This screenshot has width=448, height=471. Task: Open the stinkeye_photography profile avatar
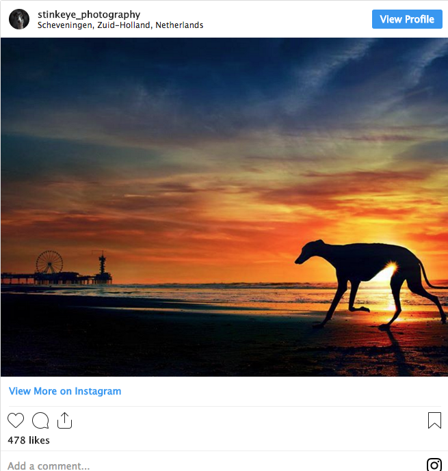[19, 19]
